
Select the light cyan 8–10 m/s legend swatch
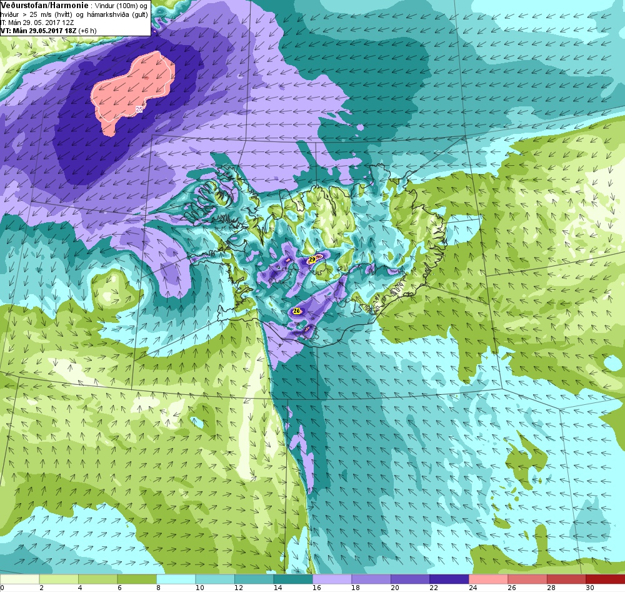pos(176,579)
